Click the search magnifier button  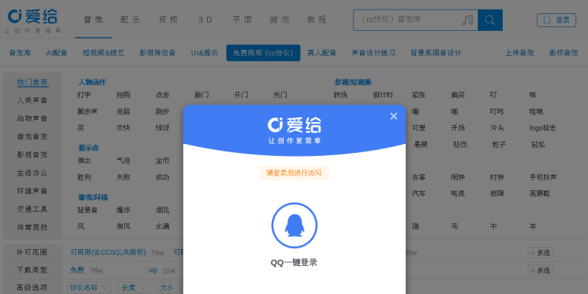click(490, 20)
